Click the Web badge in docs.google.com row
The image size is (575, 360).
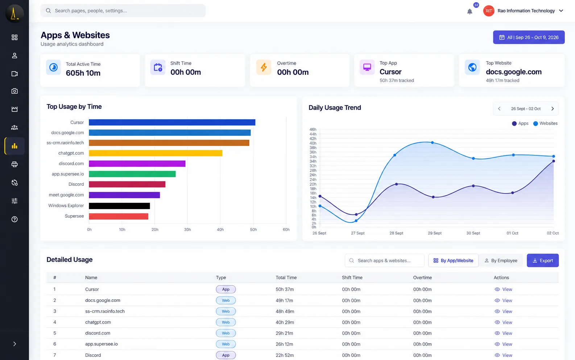[226, 300]
